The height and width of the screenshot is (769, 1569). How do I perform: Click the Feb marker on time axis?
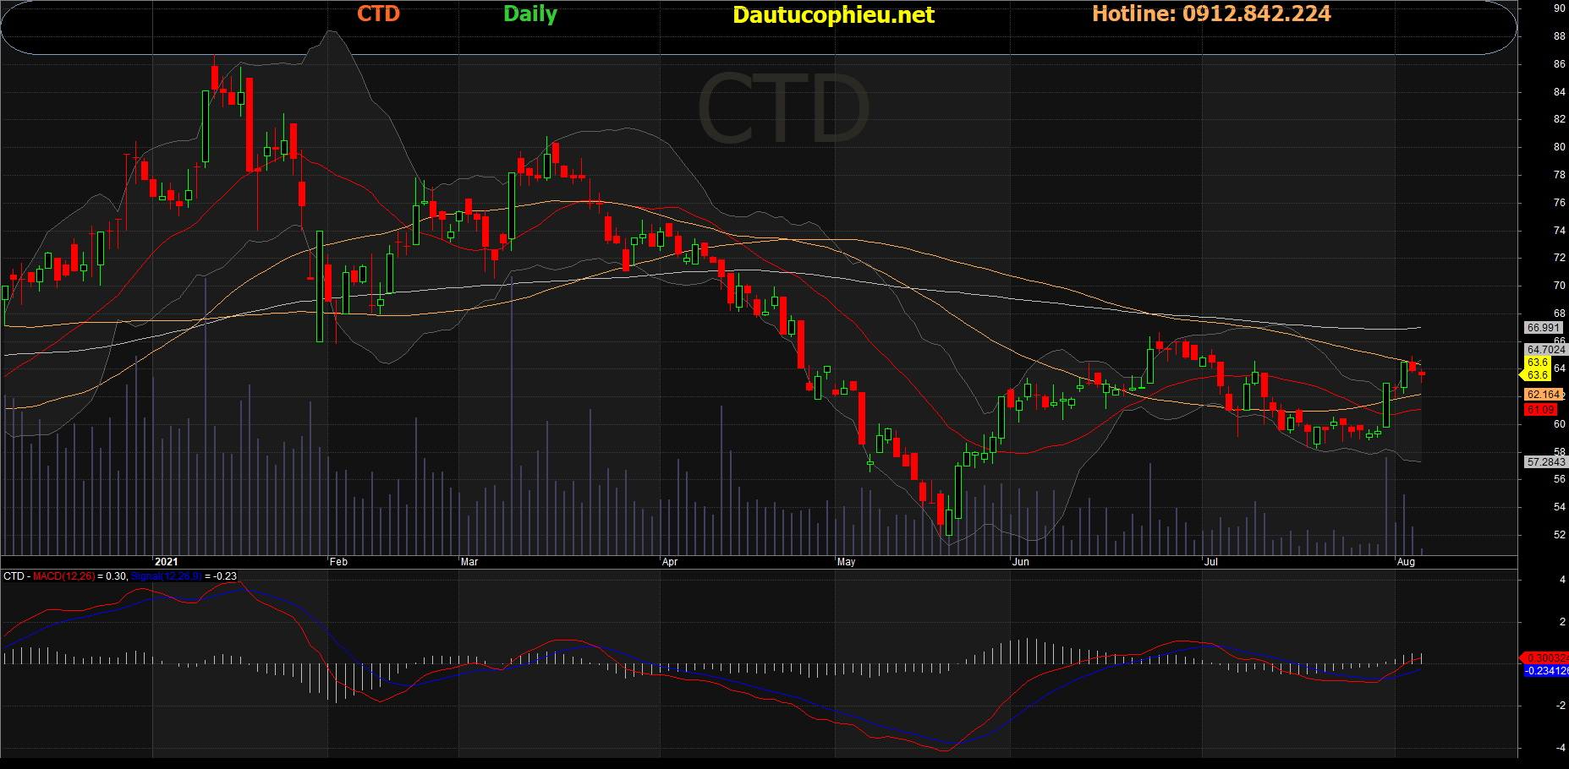[338, 562]
